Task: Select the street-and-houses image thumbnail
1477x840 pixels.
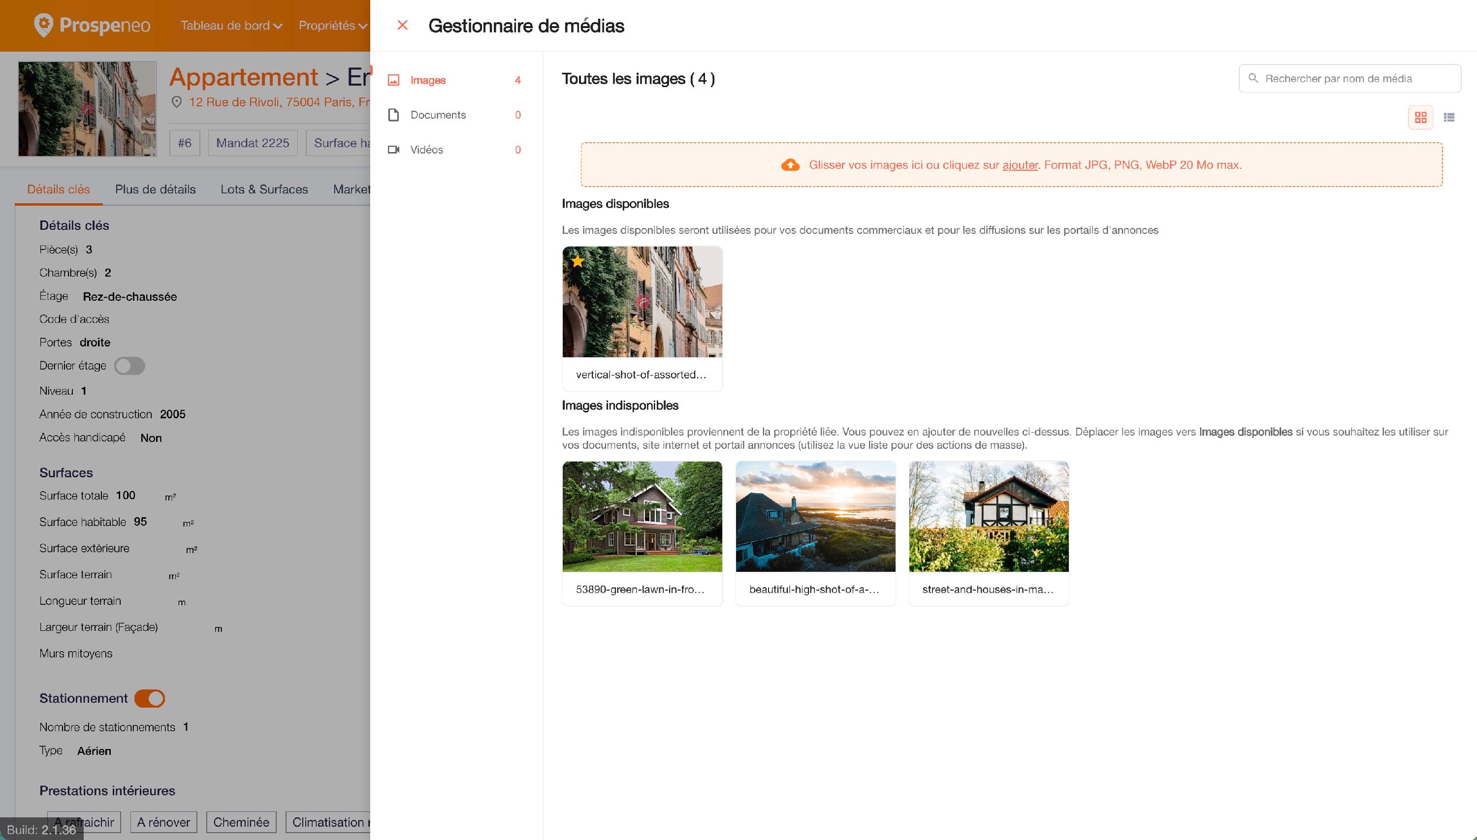Action: pyautogui.click(x=989, y=516)
